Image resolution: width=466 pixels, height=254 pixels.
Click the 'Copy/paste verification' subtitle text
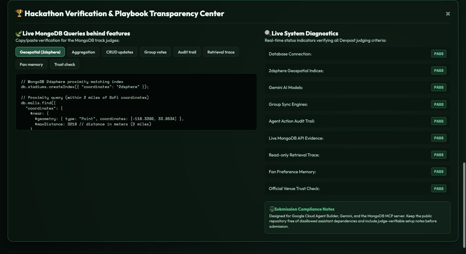pos(68,41)
